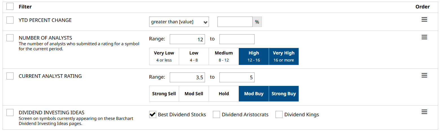Tick the Current Analyst Rating row checkbox
The image size is (441, 132).
pos(10,76)
